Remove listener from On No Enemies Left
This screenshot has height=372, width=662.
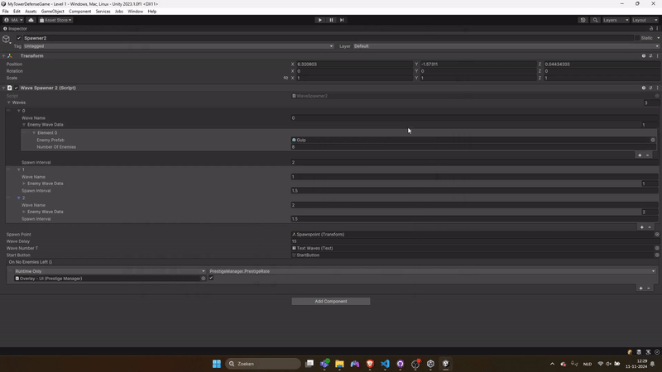(x=649, y=288)
